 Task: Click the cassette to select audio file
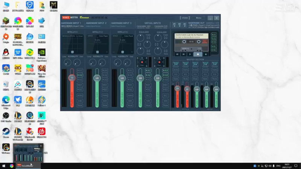coord(192,36)
